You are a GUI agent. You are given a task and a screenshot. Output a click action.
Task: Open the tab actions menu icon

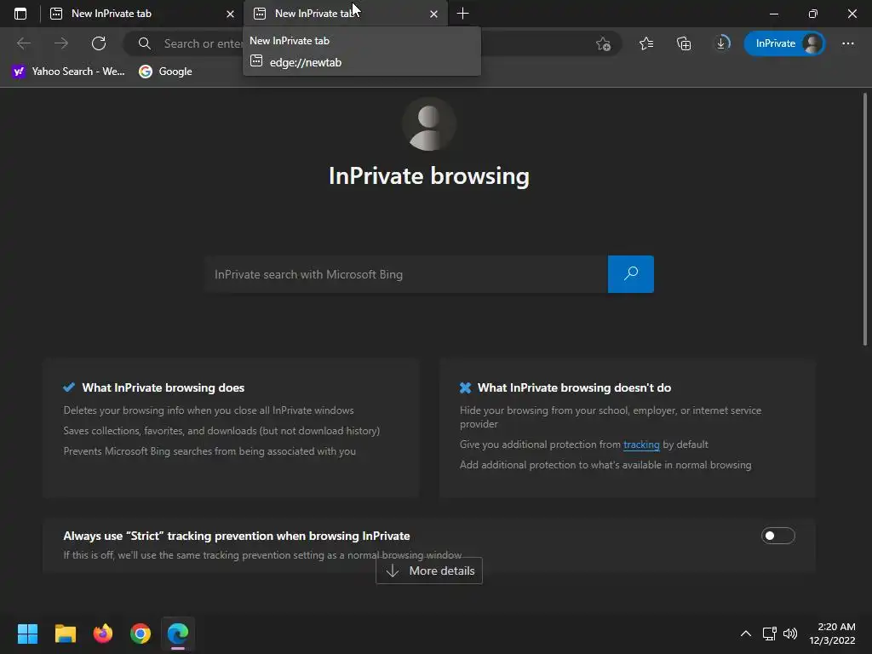point(20,14)
